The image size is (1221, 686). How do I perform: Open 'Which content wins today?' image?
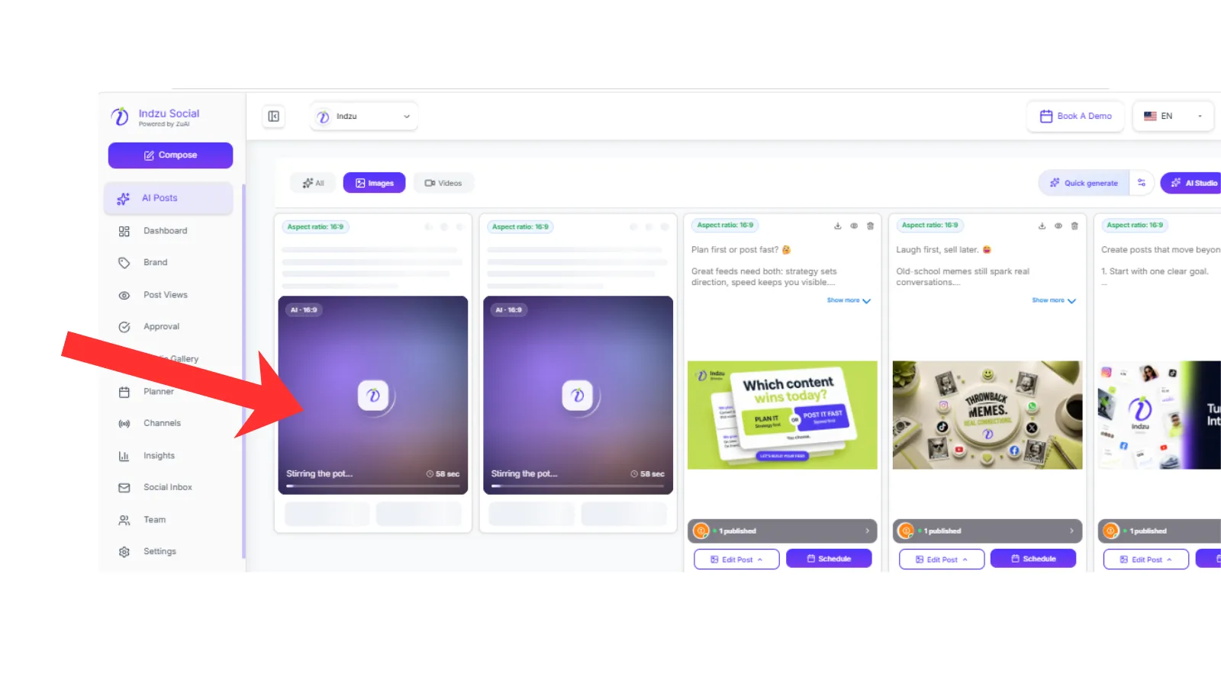[782, 415]
